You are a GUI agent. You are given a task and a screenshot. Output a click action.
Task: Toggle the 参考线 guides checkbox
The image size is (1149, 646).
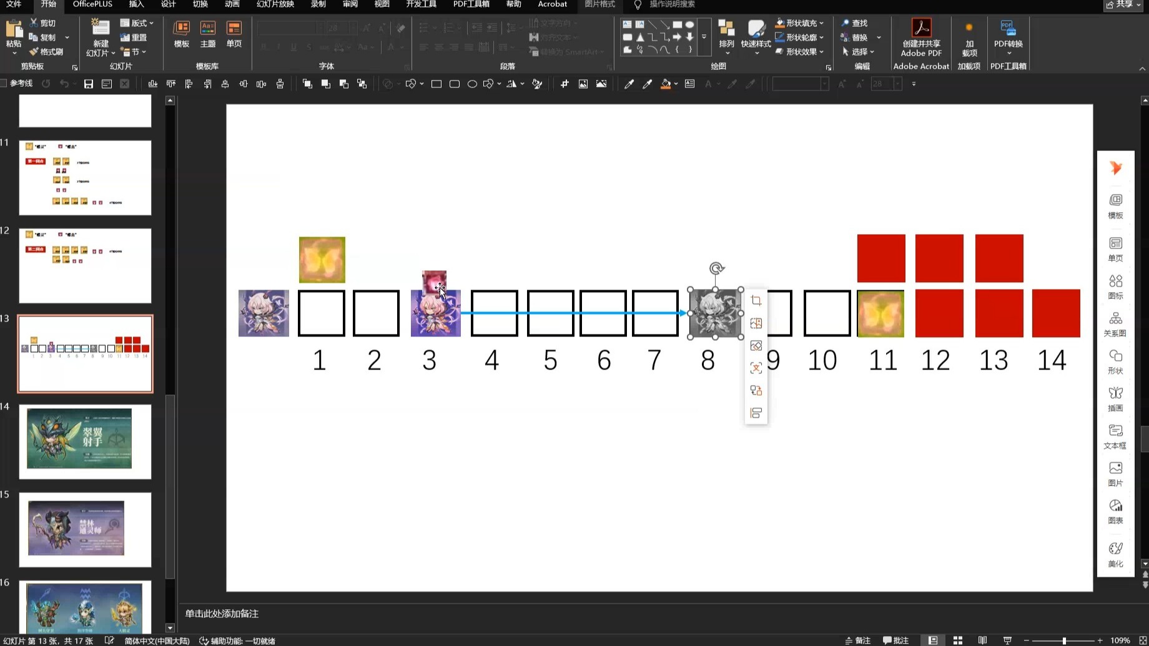pyautogui.click(x=4, y=83)
